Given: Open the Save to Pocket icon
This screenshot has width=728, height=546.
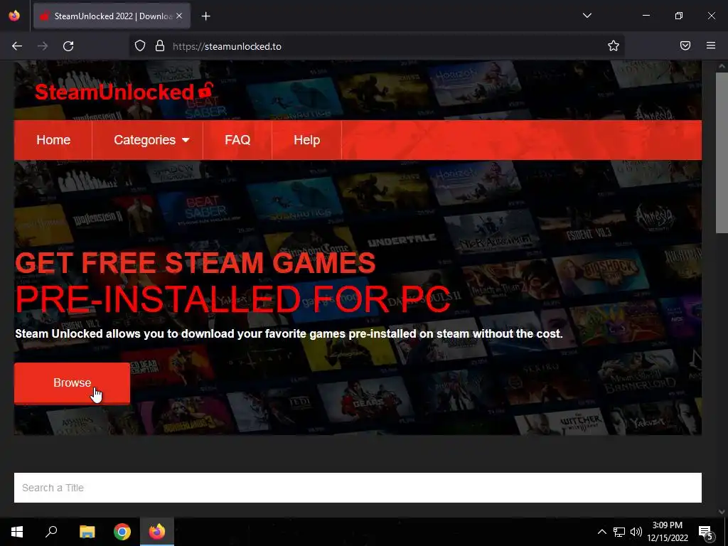Looking at the screenshot, I should 685,45.
